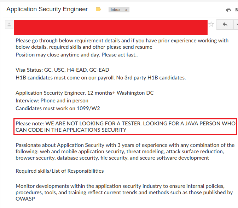Toggle the yellow importance marker
Viewport: 238px width, 208px height.
[98, 10]
